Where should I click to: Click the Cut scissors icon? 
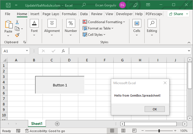(17, 22)
